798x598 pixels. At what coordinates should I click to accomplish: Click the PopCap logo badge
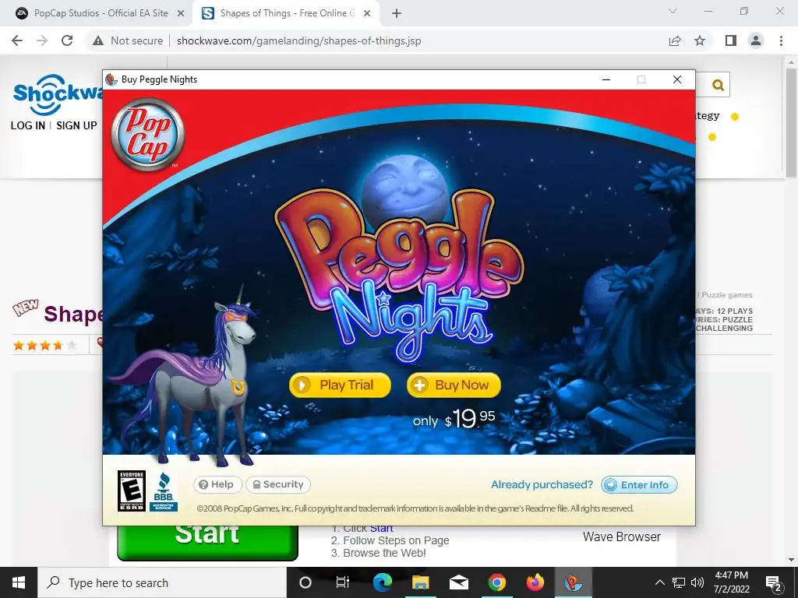click(147, 134)
